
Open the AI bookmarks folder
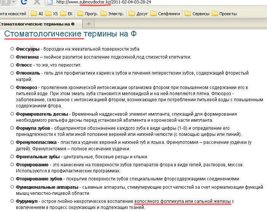(37, 14)
